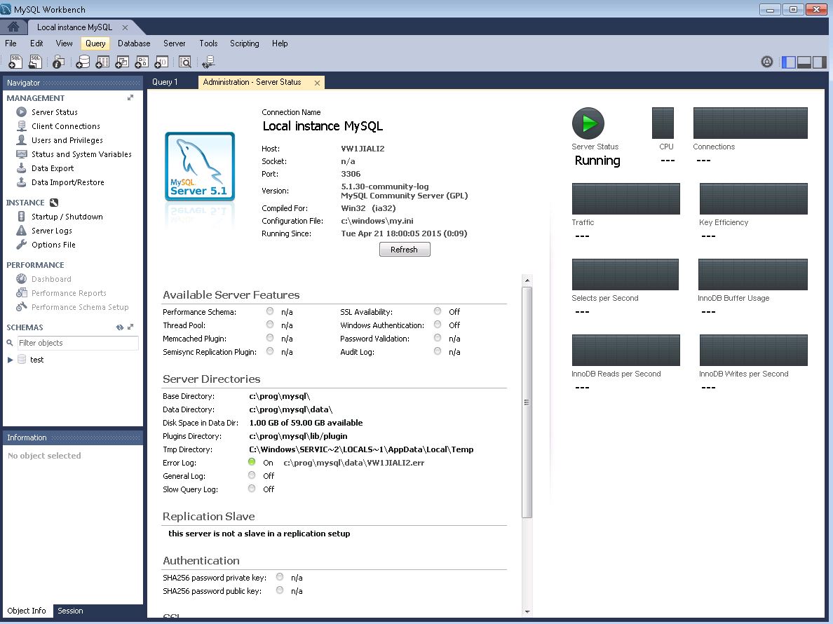The width and height of the screenshot is (833, 624).
Task: Expand the Schemas section with its arrow icon
Action: click(x=130, y=327)
